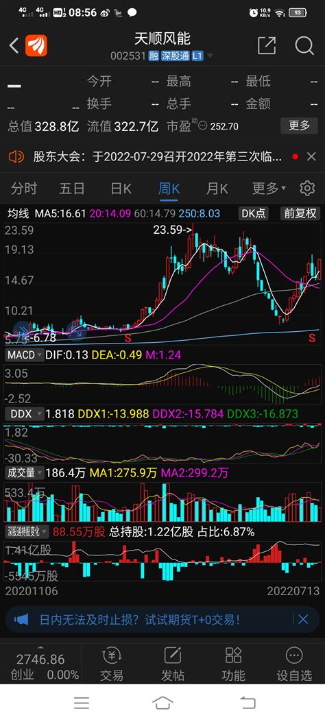Screen dimensions: 325x722
Task: Tap the announcement speaker icon
Action: [16, 157]
